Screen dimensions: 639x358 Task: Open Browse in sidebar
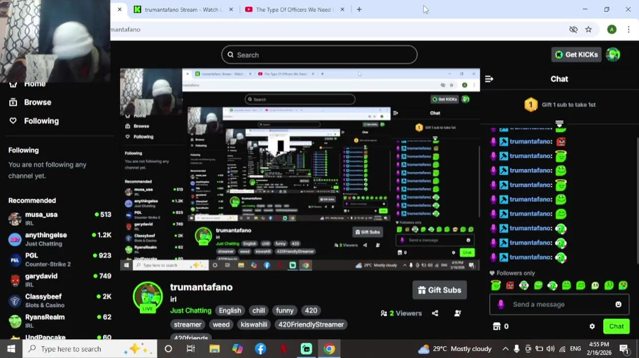(x=31, y=102)
